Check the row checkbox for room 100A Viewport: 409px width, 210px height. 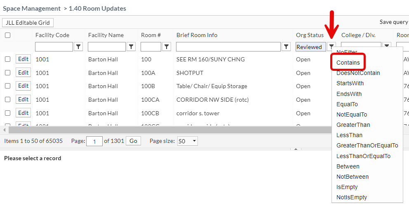click(x=7, y=73)
